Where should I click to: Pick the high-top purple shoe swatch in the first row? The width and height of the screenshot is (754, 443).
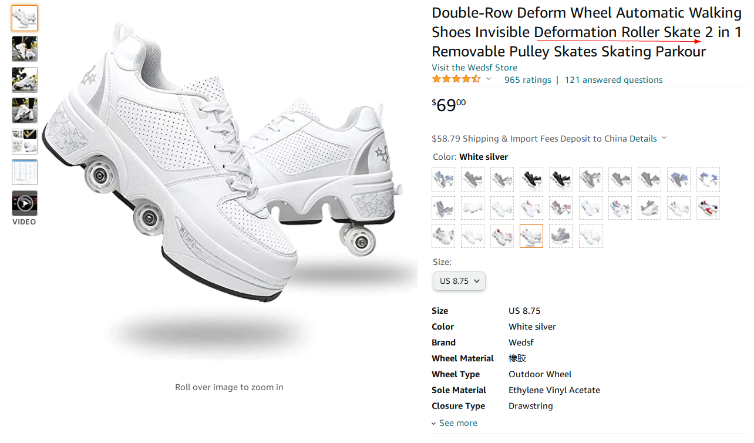(x=678, y=180)
